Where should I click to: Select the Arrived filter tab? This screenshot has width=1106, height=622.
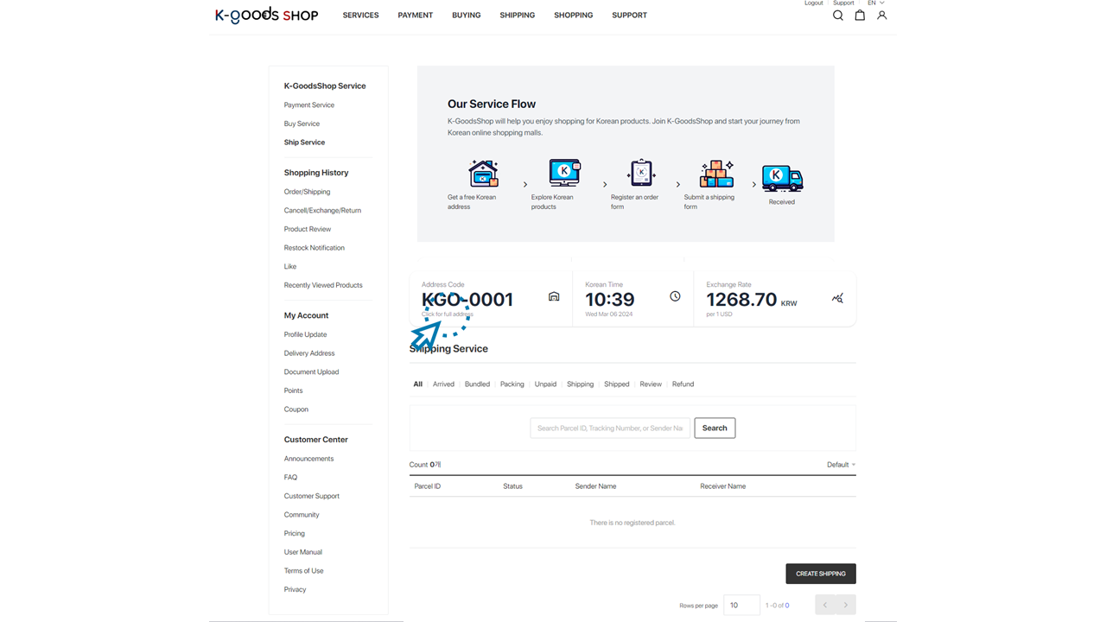coord(443,384)
